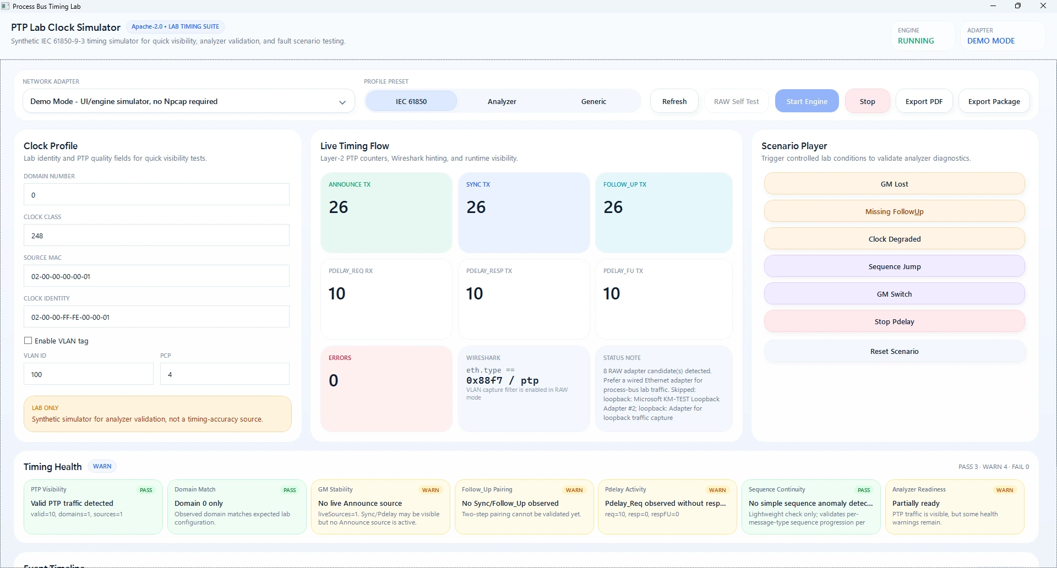Choose the Generic profile preset
This screenshot has height=568, width=1057.
593,101
